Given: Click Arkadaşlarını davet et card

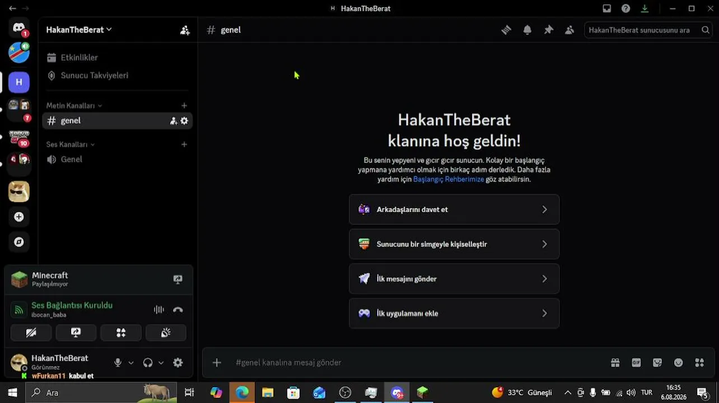Looking at the screenshot, I should 454,209.
